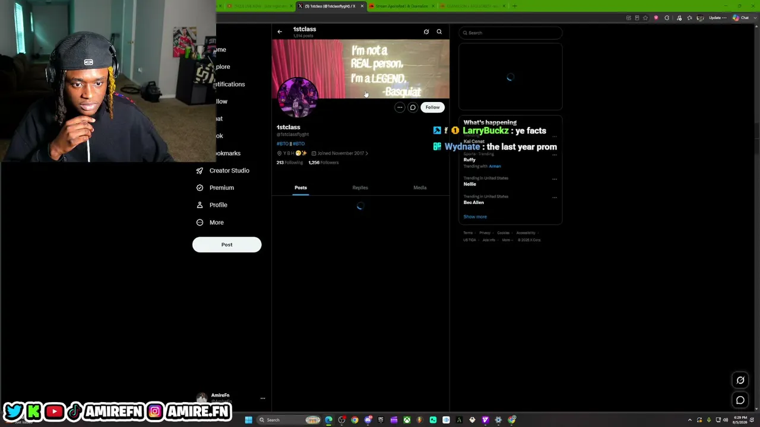The image size is (760, 427).
Task: Open the taskbar clock and date
Action: click(x=741, y=420)
